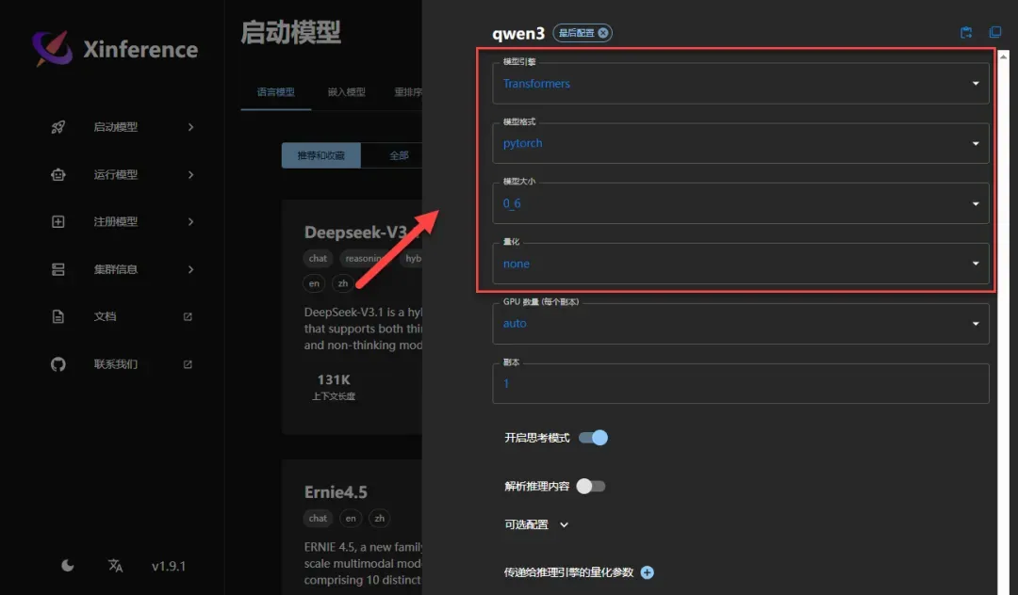The image size is (1018, 595).
Task: Open the 模型引擎 Transformers dropdown
Action: pos(741,84)
